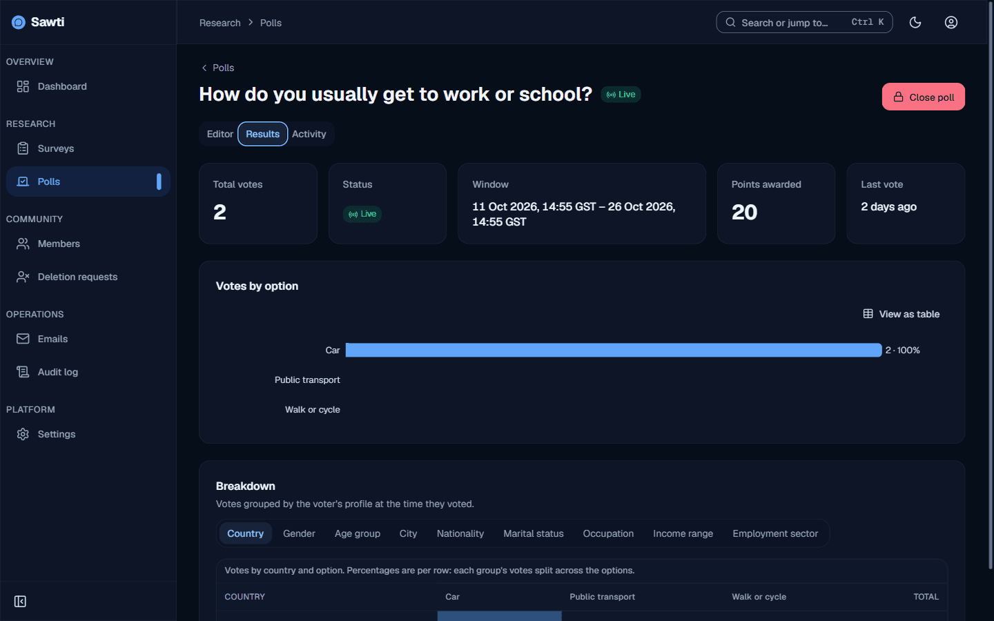Viewport: 994px width, 621px height.
Task: Open Audit log
Action: click(x=88, y=372)
